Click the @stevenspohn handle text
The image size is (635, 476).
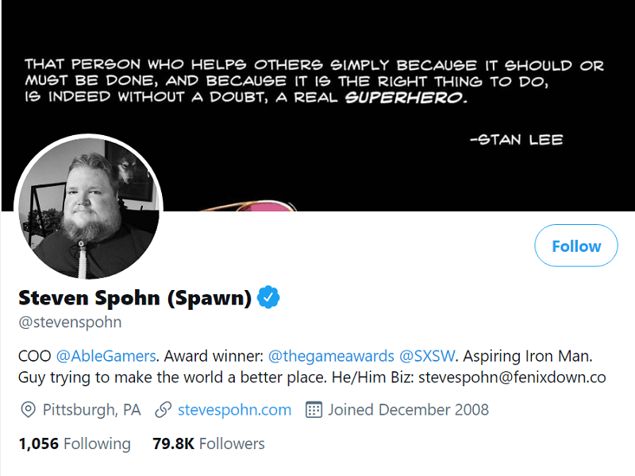pyautogui.click(x=70, y=323)
